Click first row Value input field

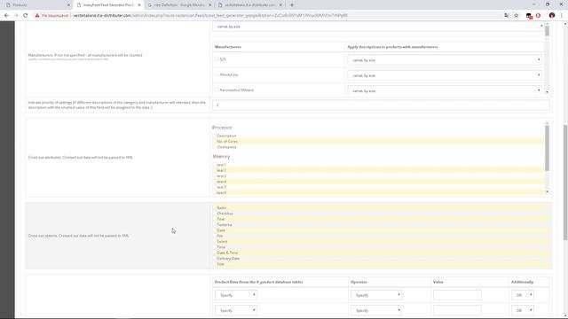tap(457, 295)
